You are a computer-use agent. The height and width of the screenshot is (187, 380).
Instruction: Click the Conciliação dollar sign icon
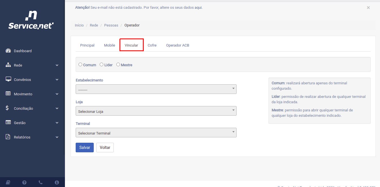click(7, 108)
